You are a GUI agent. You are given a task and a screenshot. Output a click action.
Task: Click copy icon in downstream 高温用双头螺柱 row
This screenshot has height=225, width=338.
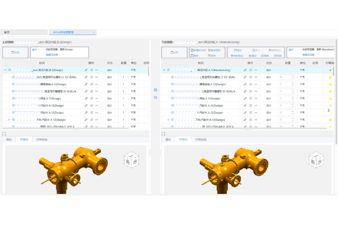(x=250, y=77)
